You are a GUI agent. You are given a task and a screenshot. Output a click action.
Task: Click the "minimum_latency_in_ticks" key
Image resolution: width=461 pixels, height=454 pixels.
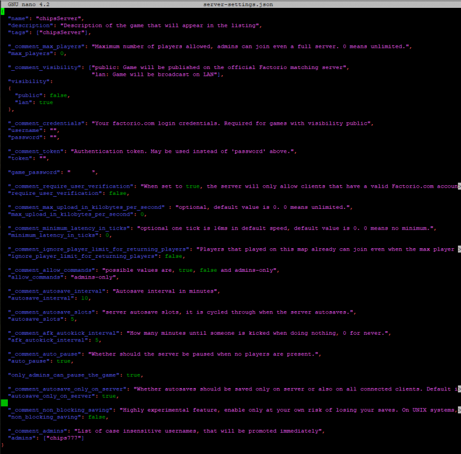click(53, 235)
